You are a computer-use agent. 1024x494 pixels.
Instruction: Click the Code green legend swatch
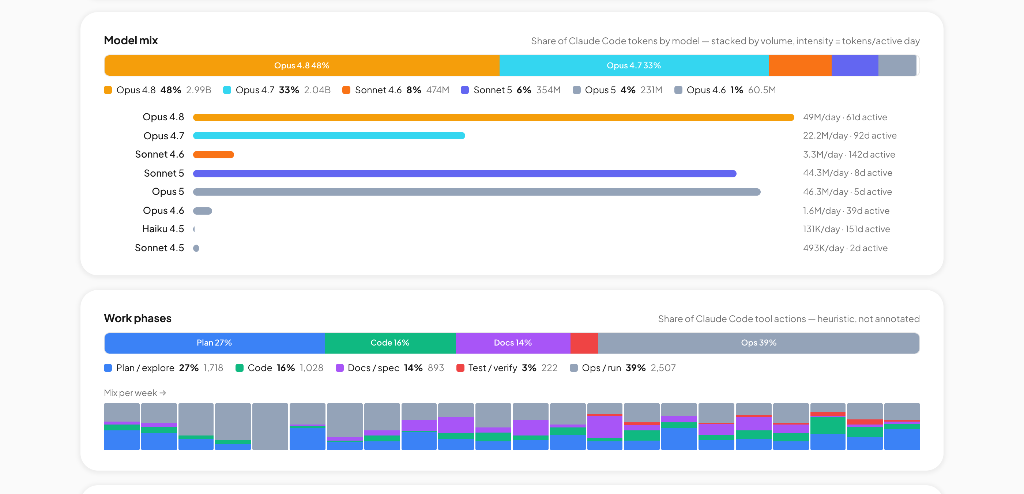[x=239, y=368]
